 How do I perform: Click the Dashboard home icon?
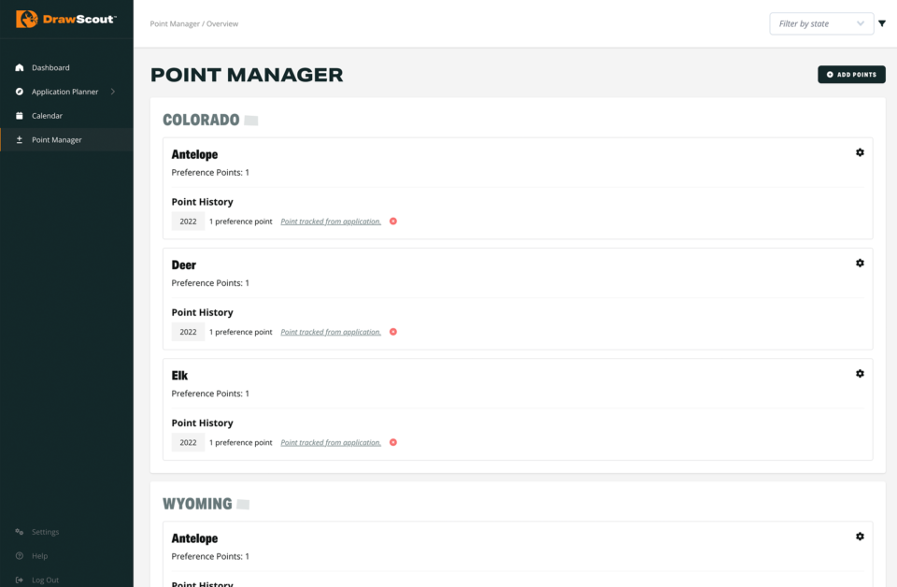pyautogui.click(x=19, y=67)
